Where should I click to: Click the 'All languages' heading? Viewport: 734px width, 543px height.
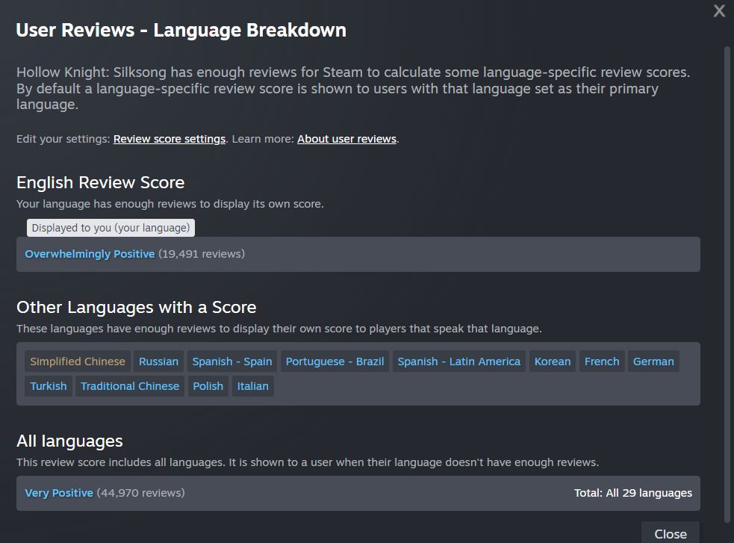(69, 441)
